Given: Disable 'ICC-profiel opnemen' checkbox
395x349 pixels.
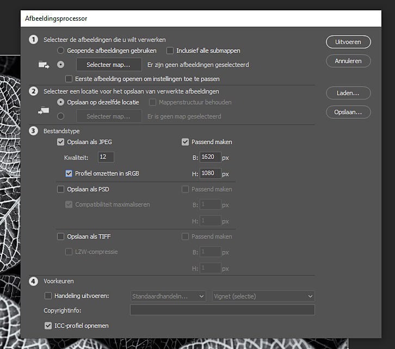Looking at the screenshot, I should 48,326.
